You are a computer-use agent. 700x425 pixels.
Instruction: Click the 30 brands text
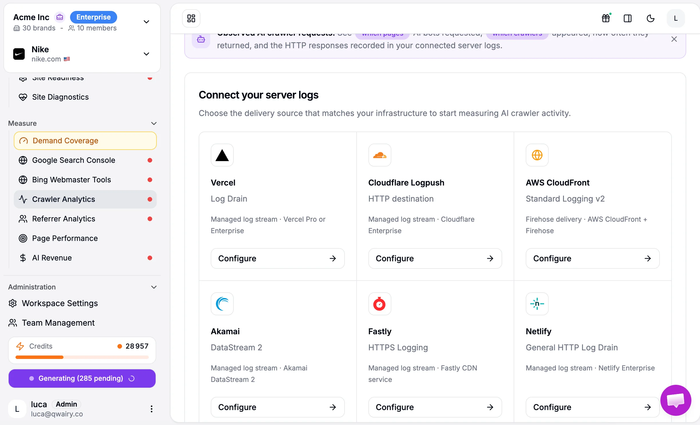[39, 28]
